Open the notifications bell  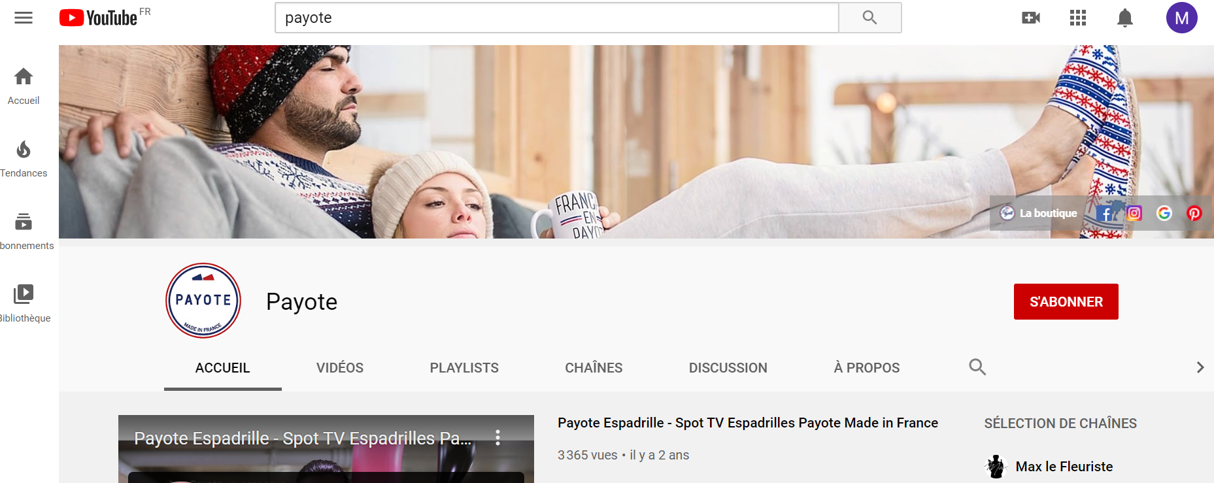click(1125, 18)
